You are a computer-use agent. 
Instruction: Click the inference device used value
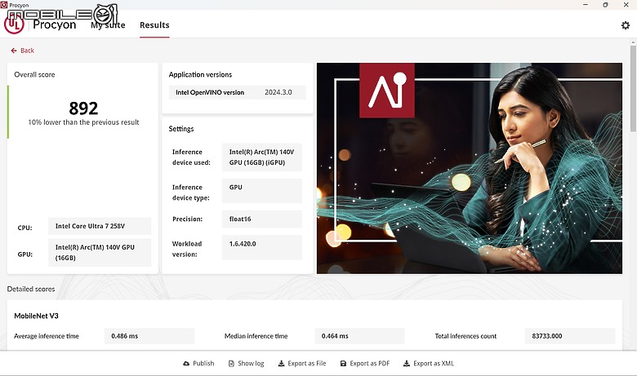point(262,157)
